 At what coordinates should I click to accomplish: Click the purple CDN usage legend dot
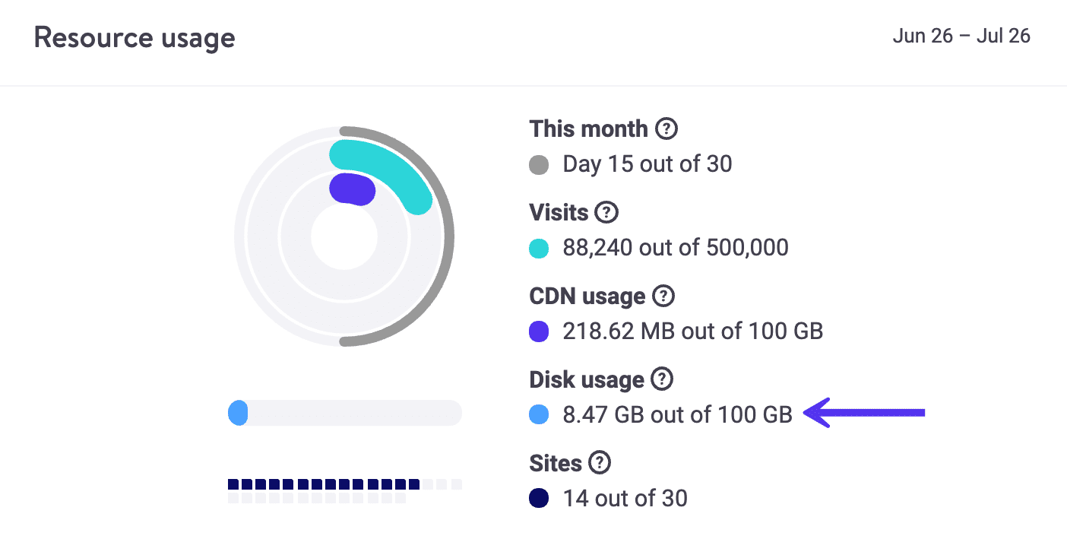(x=539, y=331)
